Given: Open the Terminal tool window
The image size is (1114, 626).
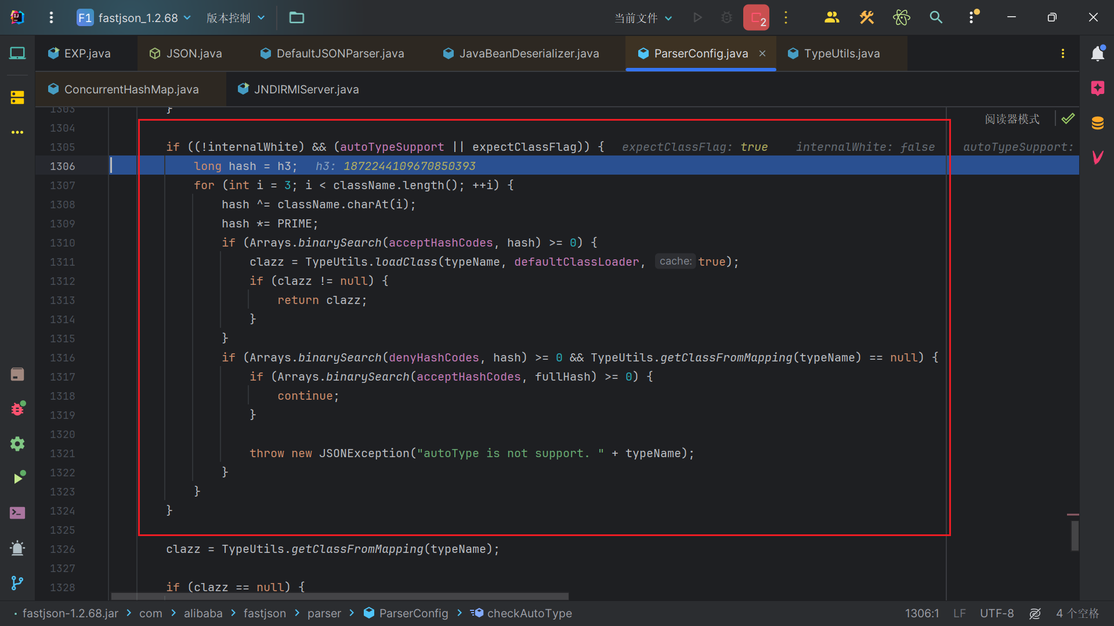Looking at the screenshot, I should click(x=17, y=513).
